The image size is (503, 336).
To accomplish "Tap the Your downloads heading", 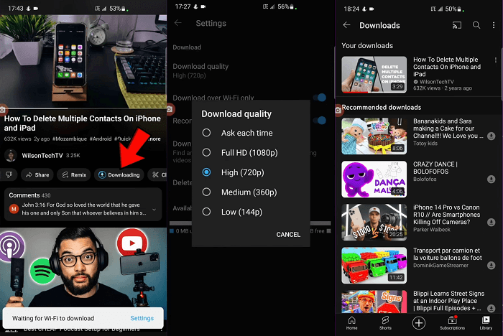I will click(367, 45).
